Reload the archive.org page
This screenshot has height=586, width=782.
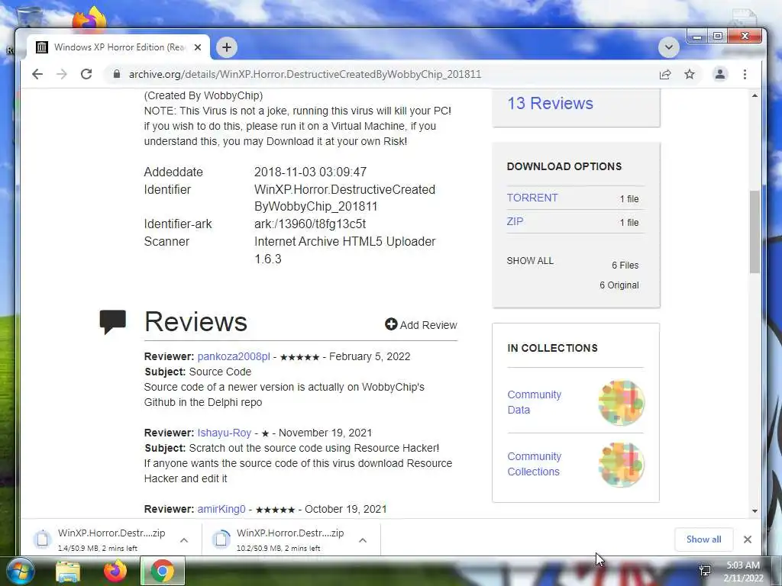[86, 74]
